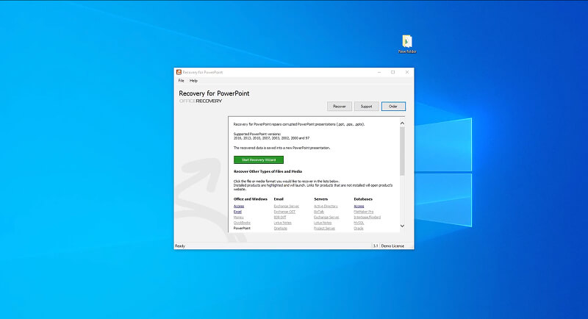This screenshot has height=319, width=588.
Task: Open the Help menu
Action: (x=193, y=80)
